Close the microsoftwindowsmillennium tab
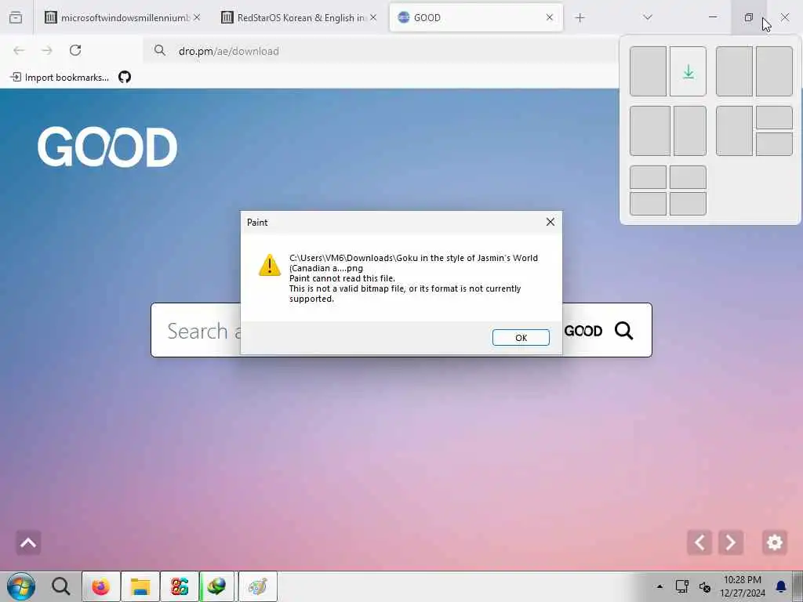Viewport: 803px width, 602px height. 197,17
